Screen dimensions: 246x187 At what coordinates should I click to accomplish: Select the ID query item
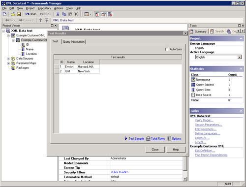tap(27, 45)
